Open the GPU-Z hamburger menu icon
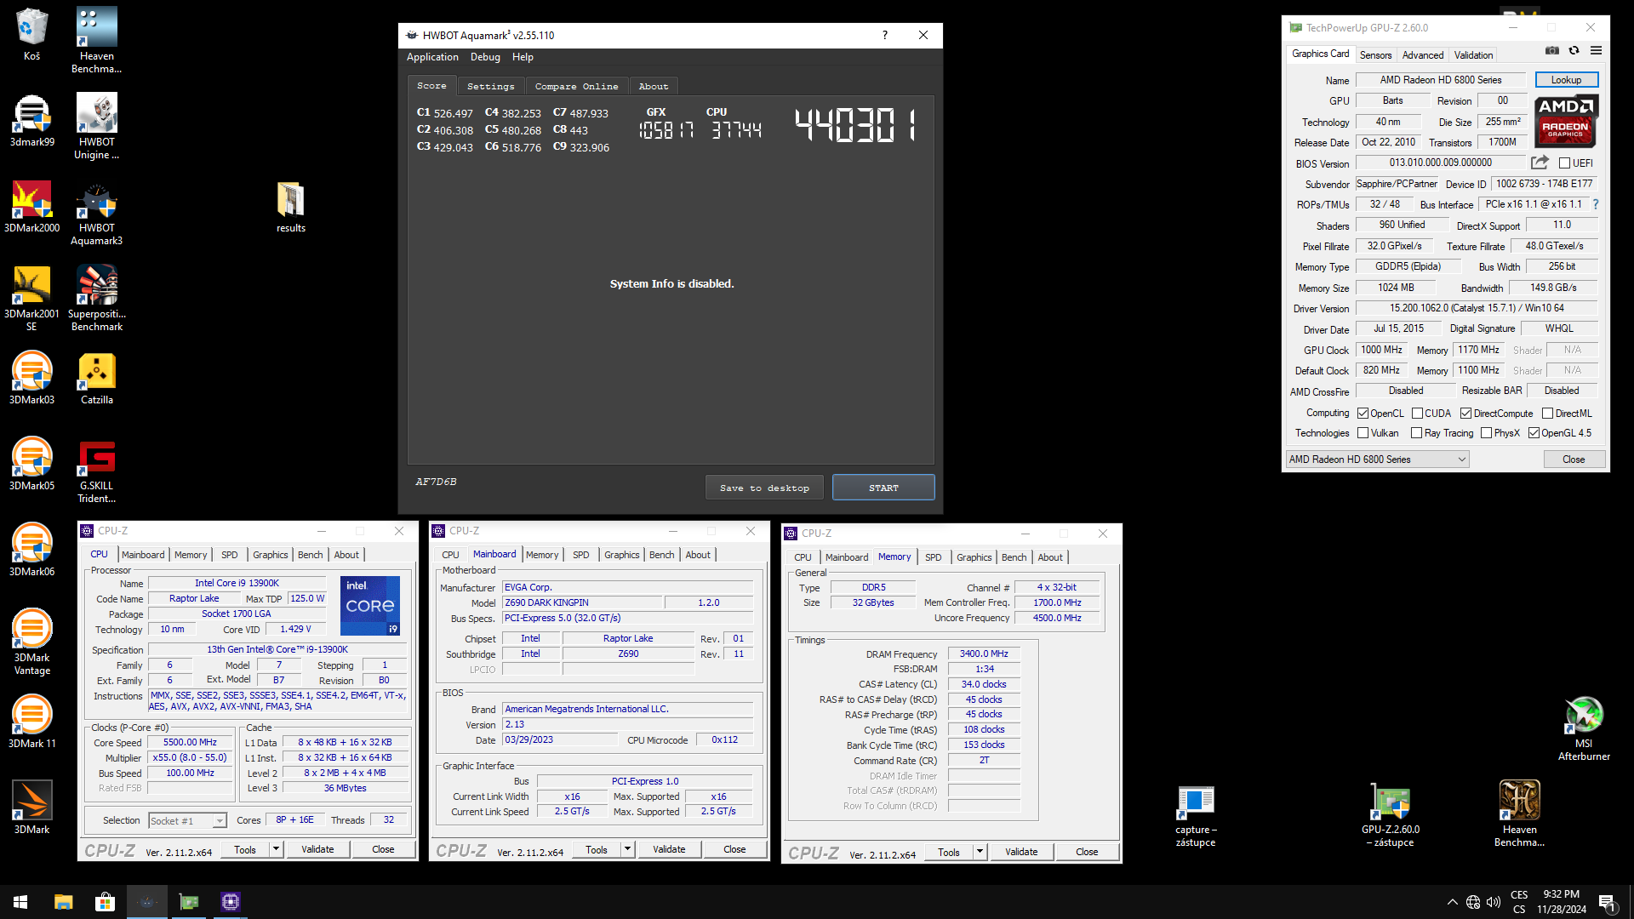Screen dimensions: 1634x919 click(x=1596, y=51)
